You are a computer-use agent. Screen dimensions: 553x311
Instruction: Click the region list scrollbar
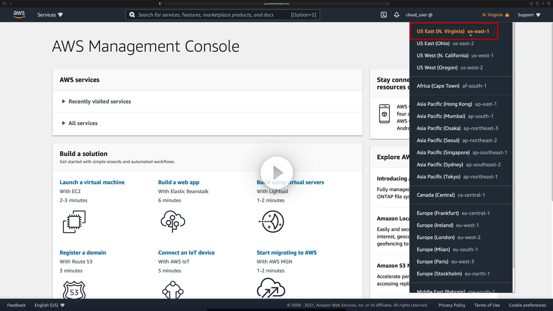[514, 146]
